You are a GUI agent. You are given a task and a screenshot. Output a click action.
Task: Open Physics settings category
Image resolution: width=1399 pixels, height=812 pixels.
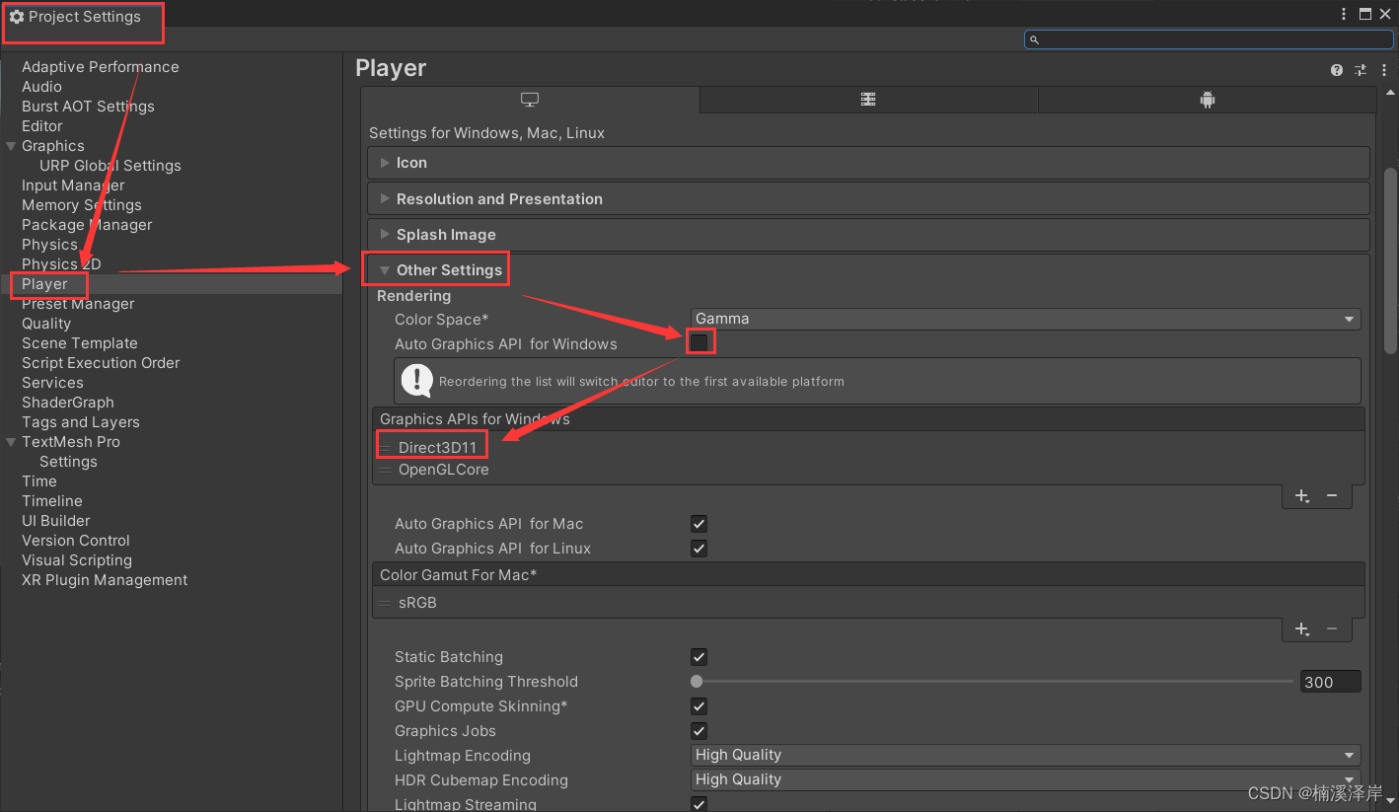coord(49,245)
